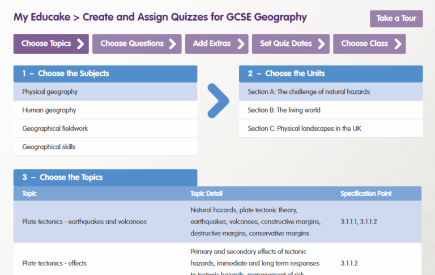Click the chevron on Choose Questions step
Screen dimensions: 435x275
173,44
